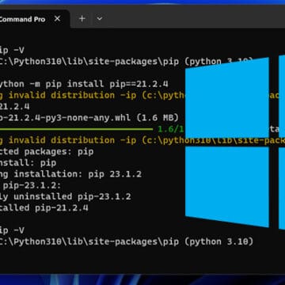
Task: Click the first yellow invalid distribution warning
Action: [x=93, y=96]
